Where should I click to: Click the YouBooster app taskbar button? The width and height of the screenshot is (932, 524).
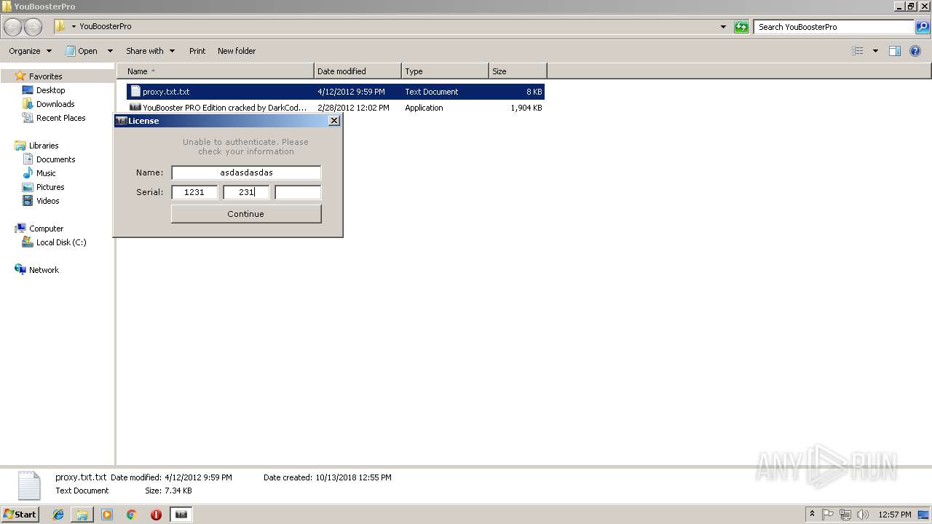[x=181, y=515]
